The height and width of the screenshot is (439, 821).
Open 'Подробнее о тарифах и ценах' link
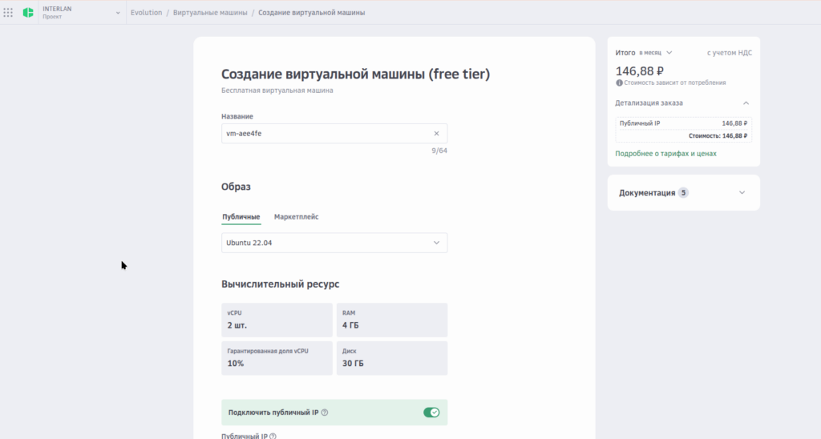click(x=665, y=154)
